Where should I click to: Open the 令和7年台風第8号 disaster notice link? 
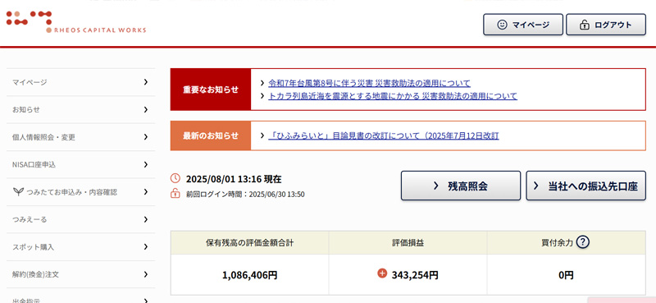coord(369,83)
